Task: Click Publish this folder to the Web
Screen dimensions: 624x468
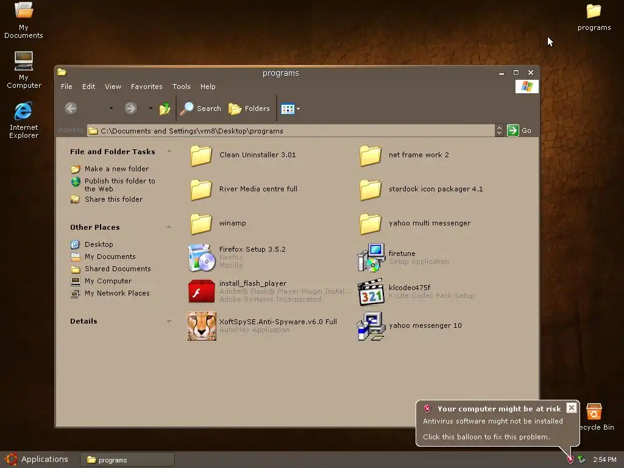Action: coord(113,185)
